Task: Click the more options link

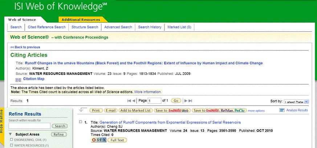Action: click(256, 111)
